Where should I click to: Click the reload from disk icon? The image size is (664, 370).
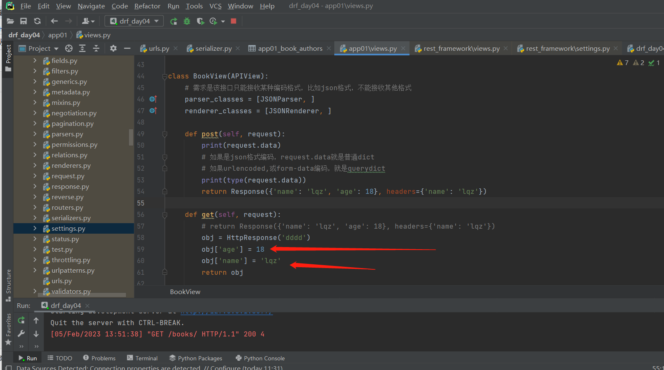[37, 21]
